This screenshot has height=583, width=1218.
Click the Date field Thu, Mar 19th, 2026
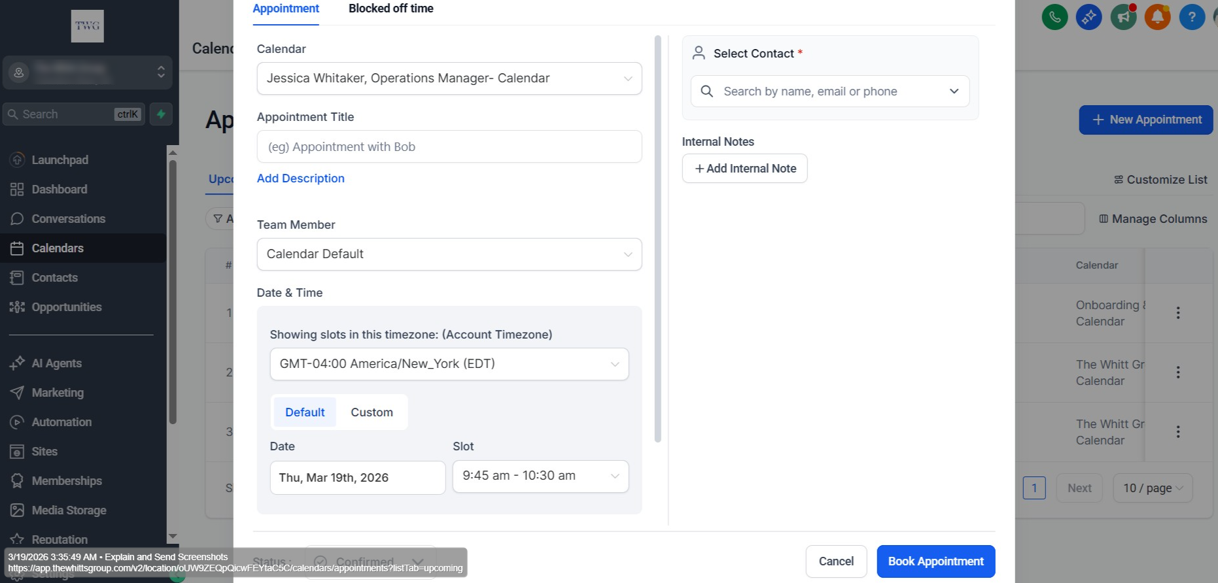click(358, 478)
